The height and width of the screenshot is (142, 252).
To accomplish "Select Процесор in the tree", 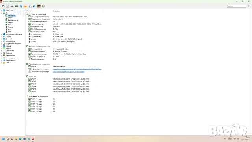I will 12,15.
